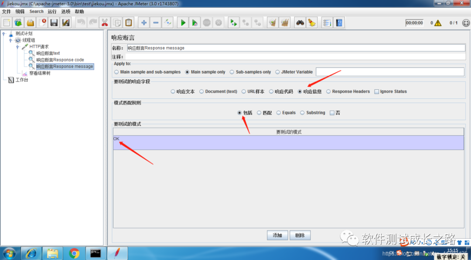Viewport: 471px width, 260px height.
Task: Choose the Equals matching rule
Action: (x=286, y=113)
